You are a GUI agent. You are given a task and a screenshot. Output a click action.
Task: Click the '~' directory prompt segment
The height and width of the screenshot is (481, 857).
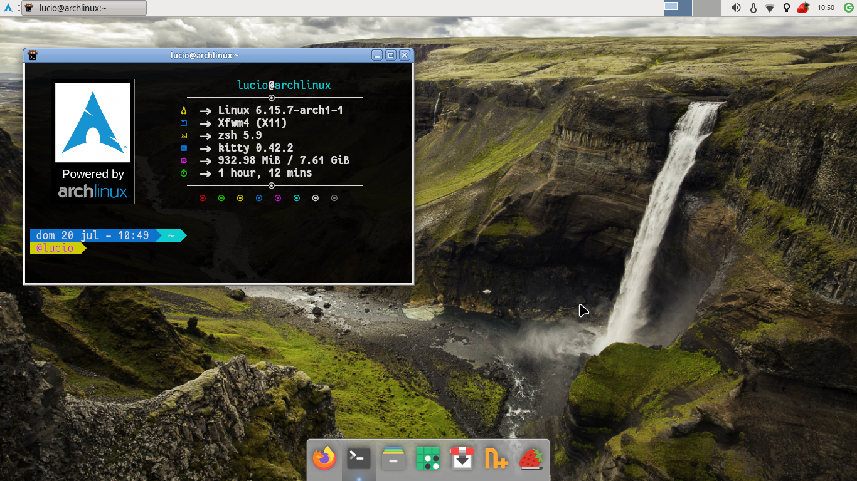pyautogui.click(x=171, y=235)
